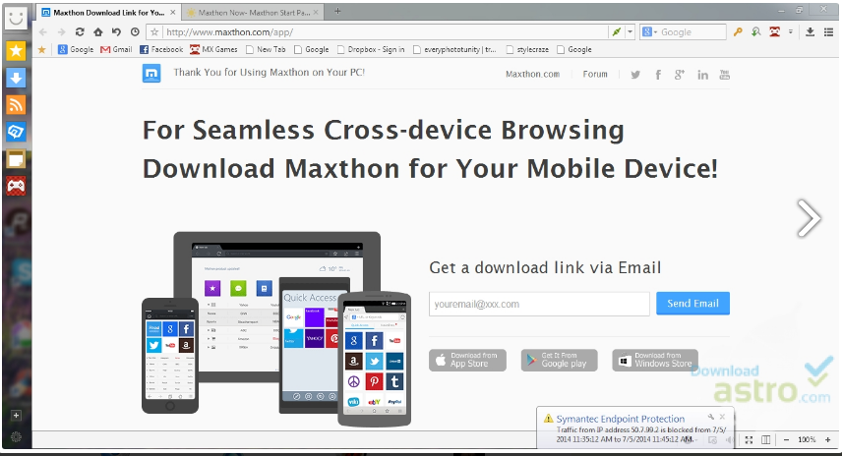Screen dimensions: 842x456
Task: Toggle split screen view in status bar
Action: point(765,440)
